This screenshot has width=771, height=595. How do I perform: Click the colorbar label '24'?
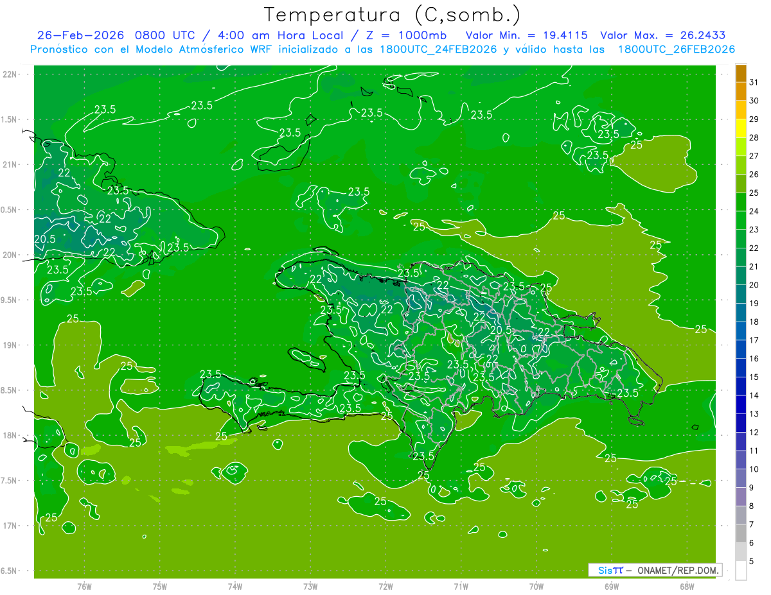pos(754,211)
